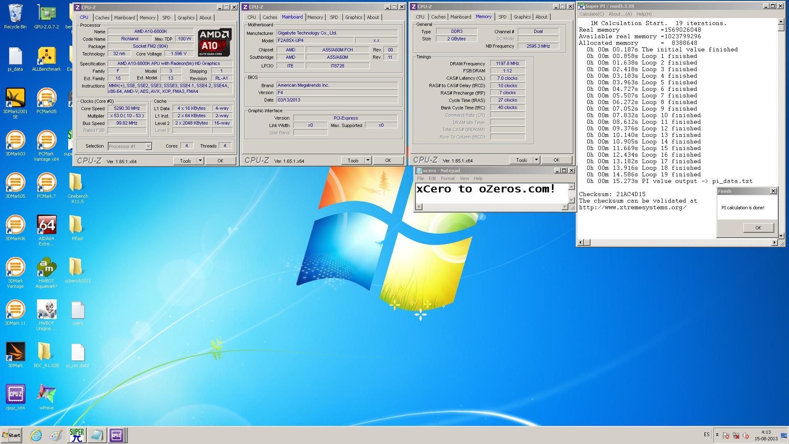Launch HWBOT Aquamark3 shortcut
This screenshot has width=789, height=444.
pyautogui.click(x=46, y=273)
